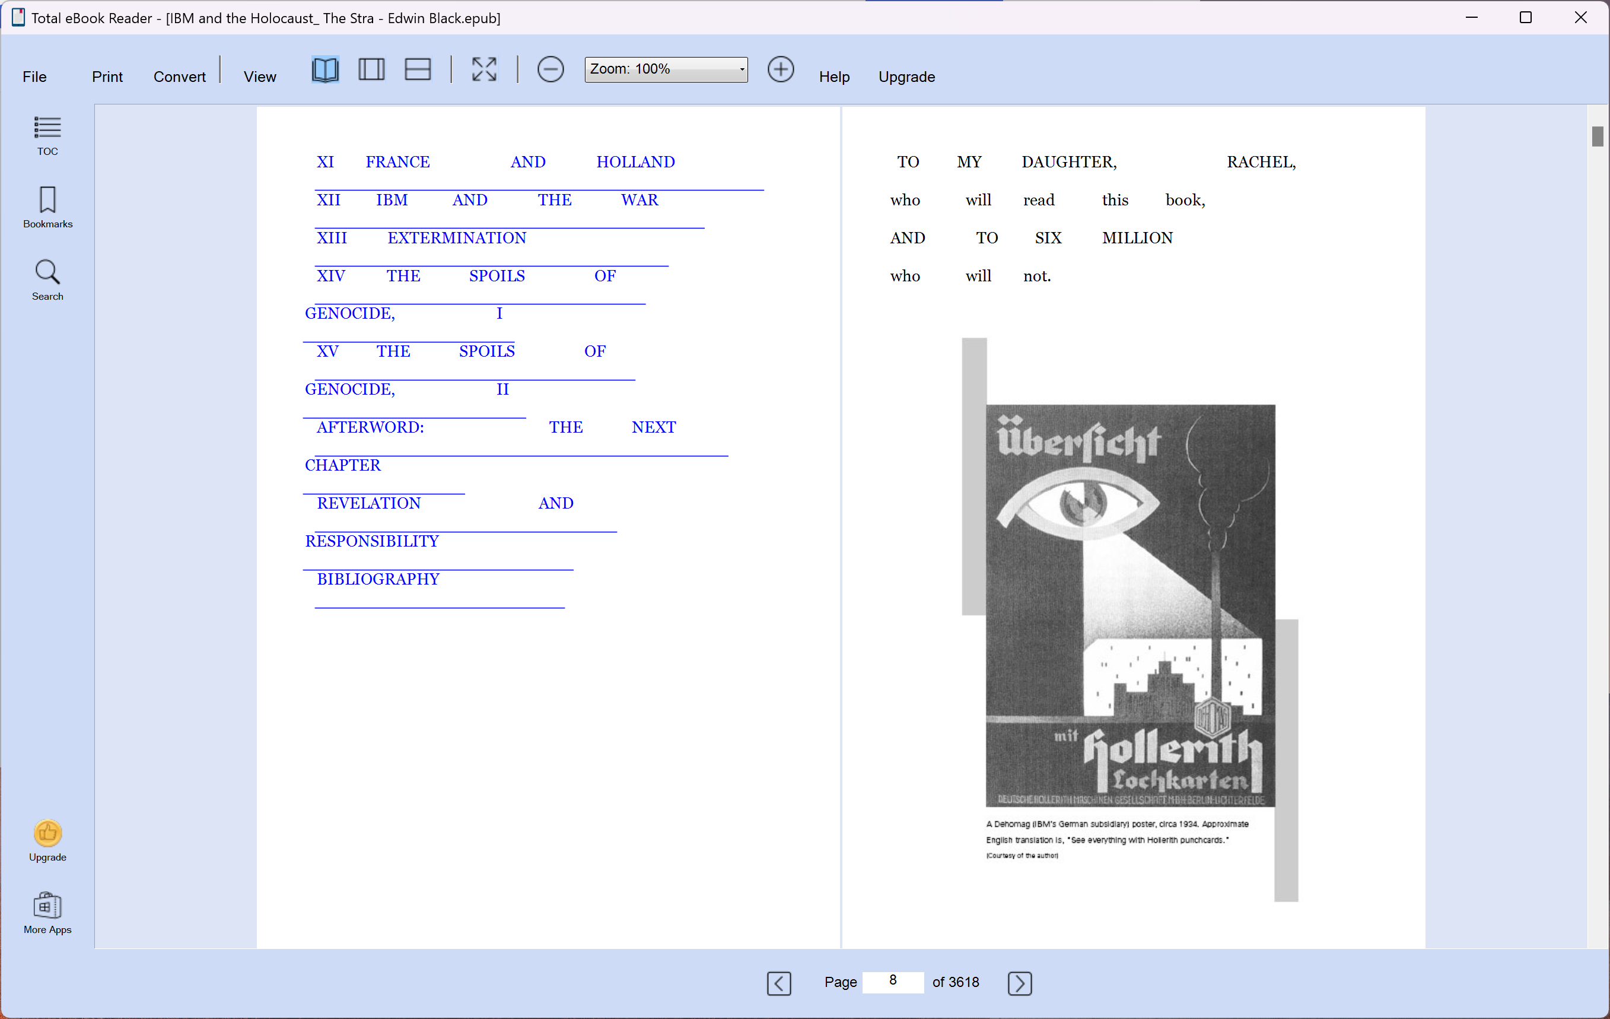Click the zoom in plus icon
The height and width of the screenshot is (1019, 1610).
pos(780,69)
